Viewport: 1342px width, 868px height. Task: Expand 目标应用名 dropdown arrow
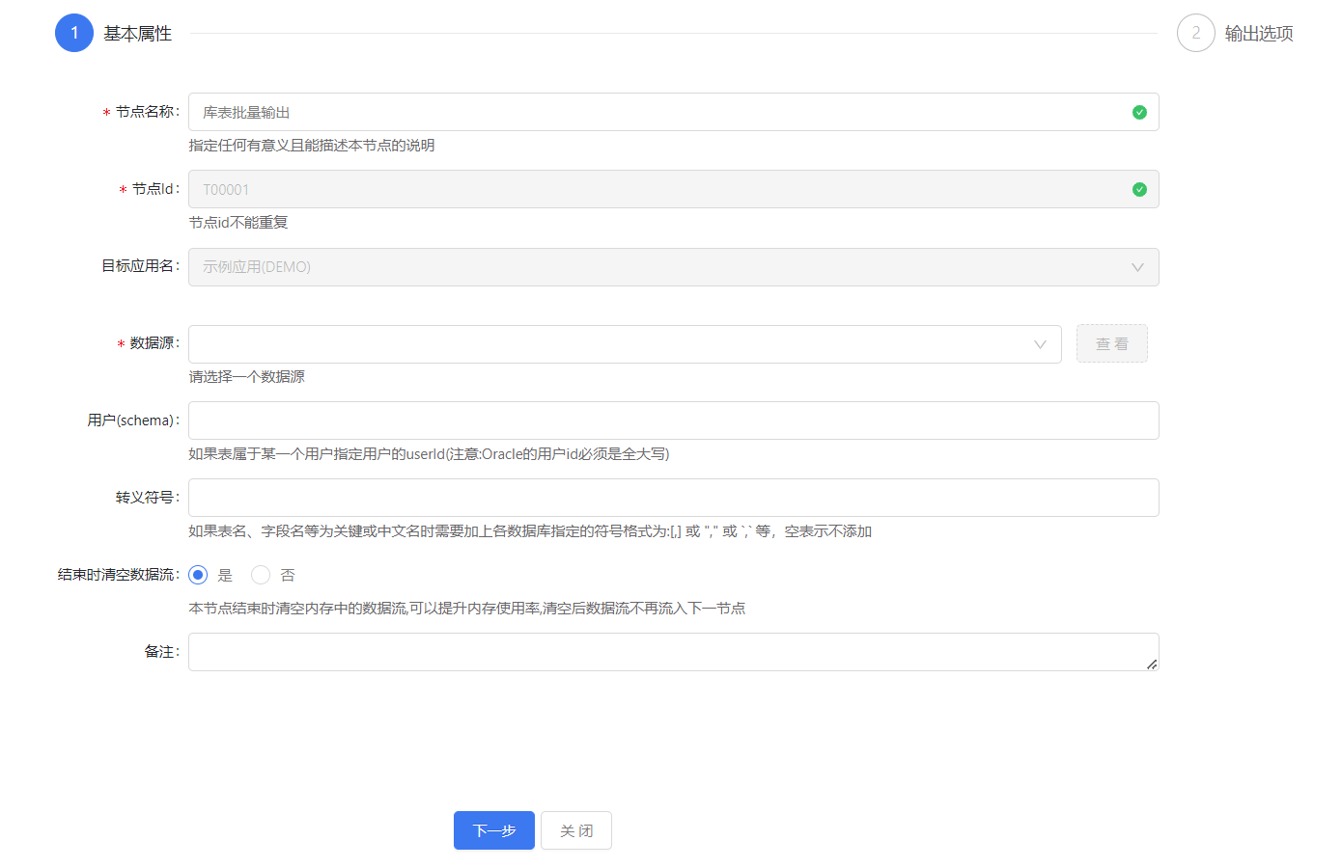pyautogui.click(x=1137, y=267)
